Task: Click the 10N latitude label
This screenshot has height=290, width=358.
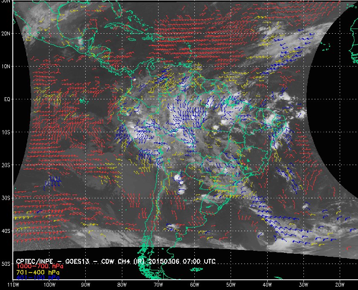Action: [6, 67]
